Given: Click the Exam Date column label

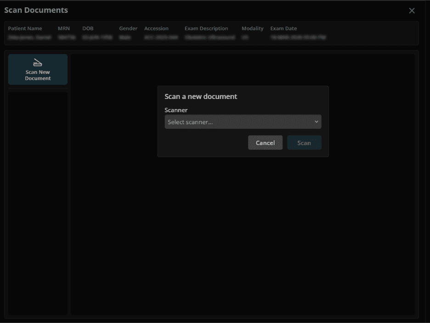Looking at the screenshot, I should pyautogui.click(x=283, y=28).
